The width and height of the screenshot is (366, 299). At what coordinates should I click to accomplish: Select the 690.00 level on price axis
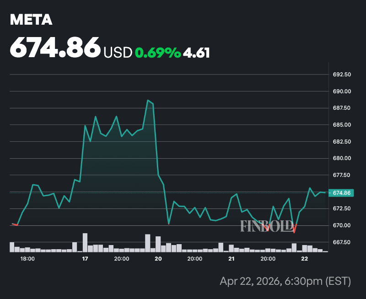[x=341, y=91]
